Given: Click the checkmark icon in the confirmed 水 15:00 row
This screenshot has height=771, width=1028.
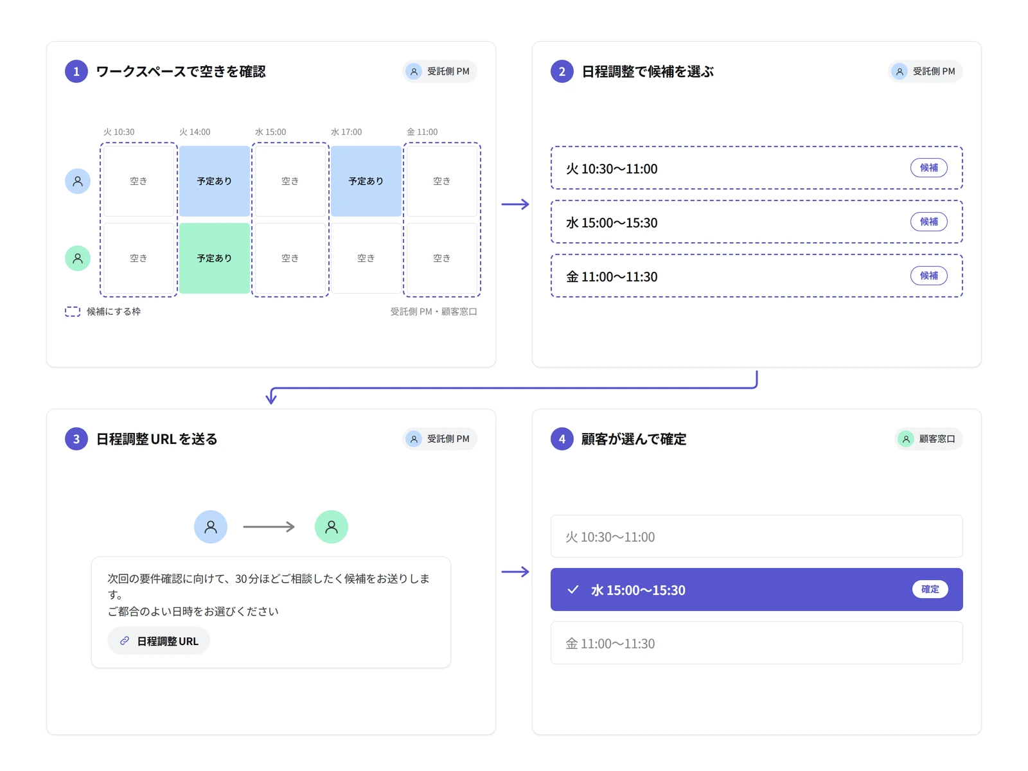Looking at the screenshot, I should [x=573, y=589].
